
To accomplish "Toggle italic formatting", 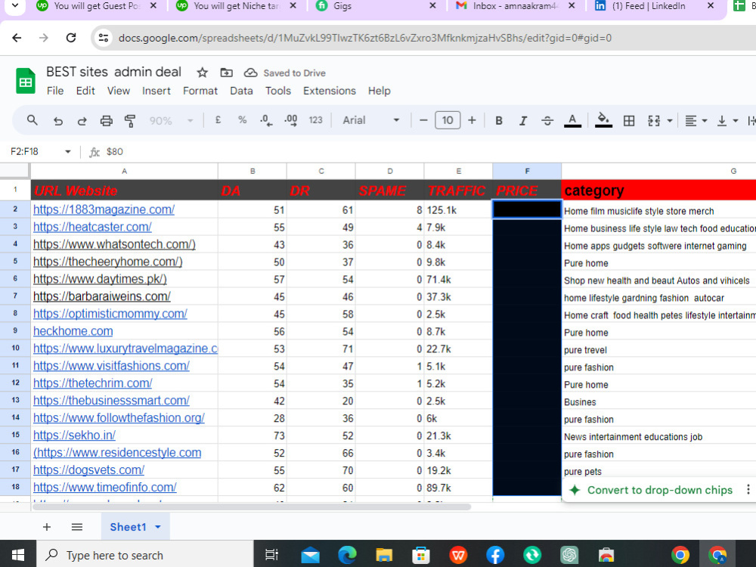I will 522,120.
